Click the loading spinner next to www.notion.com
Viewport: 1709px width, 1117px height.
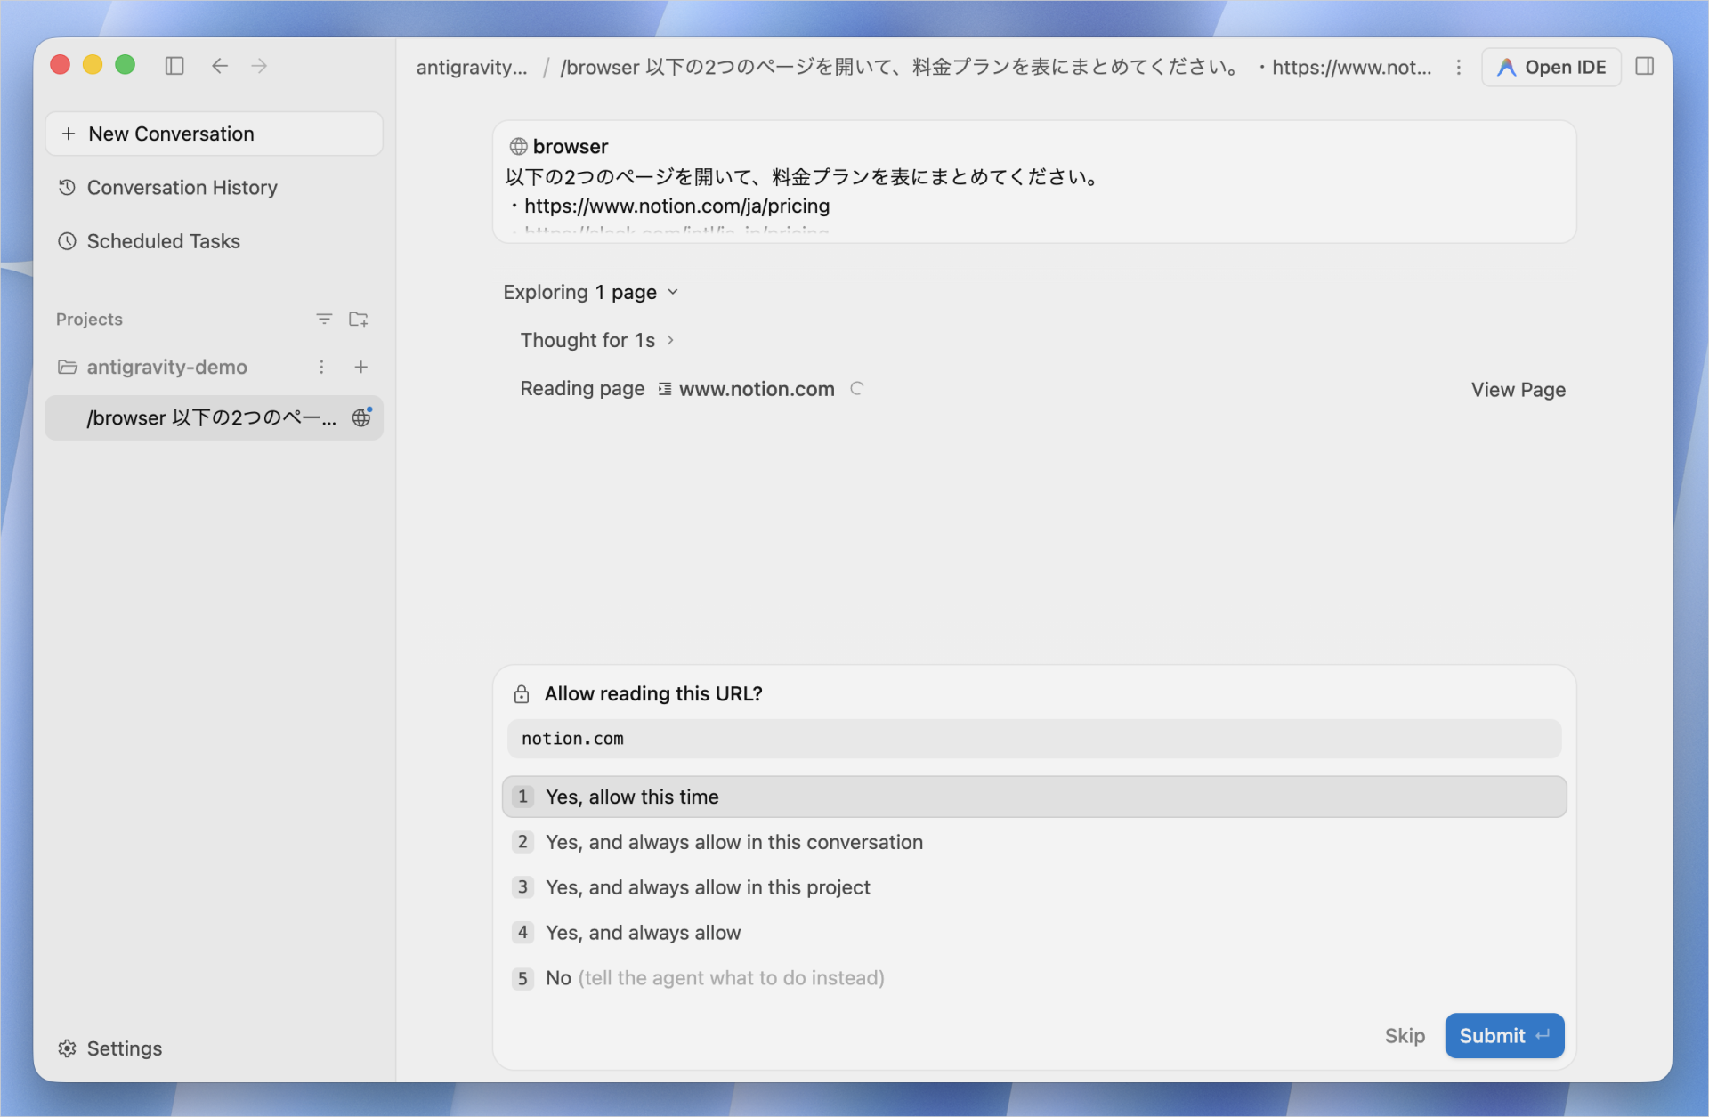(x=856, y=388)
